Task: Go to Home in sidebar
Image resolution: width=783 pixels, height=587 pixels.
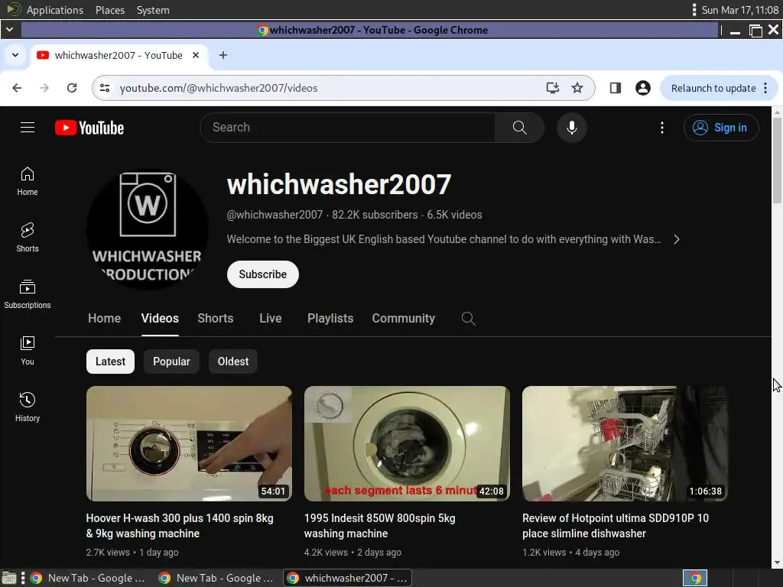Action: tap(28, 181)
